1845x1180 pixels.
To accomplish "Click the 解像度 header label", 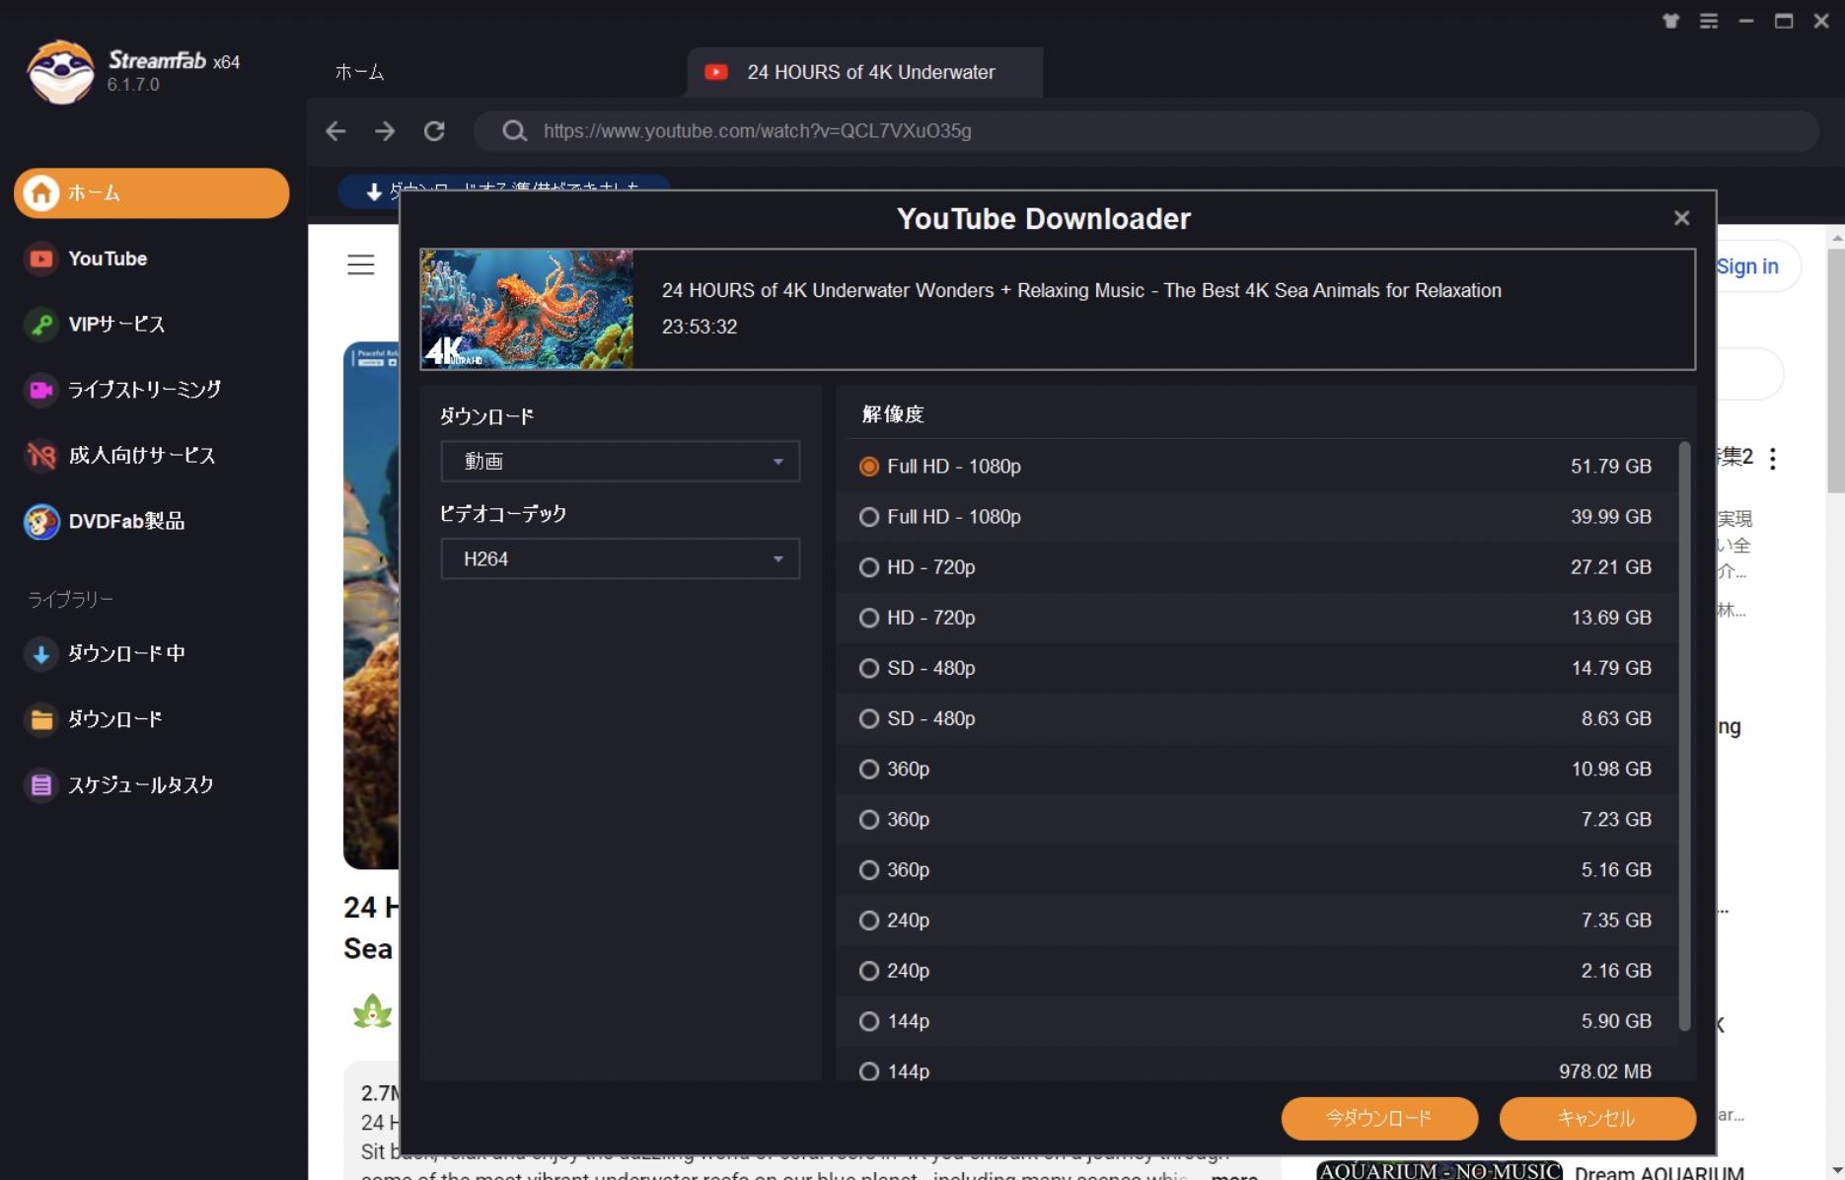I will point(893,414).
